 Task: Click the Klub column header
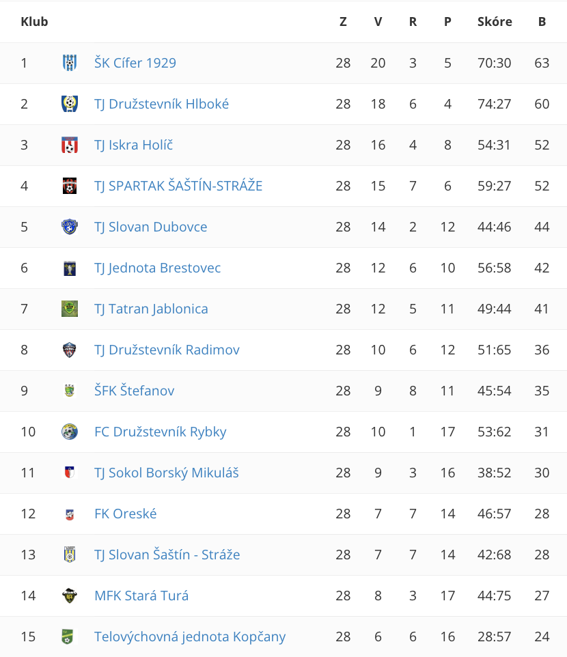(x=34, y=22)
